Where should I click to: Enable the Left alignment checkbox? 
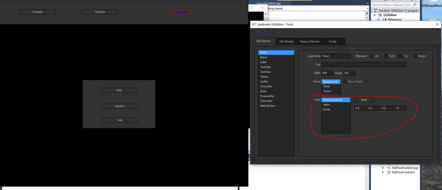pos(371,56)
